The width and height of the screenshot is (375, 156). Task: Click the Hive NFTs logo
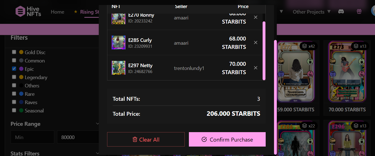click(x=28, y=11)
